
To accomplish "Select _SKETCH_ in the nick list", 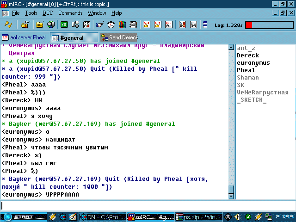I will pyautogui.click(x=252, y=100).
